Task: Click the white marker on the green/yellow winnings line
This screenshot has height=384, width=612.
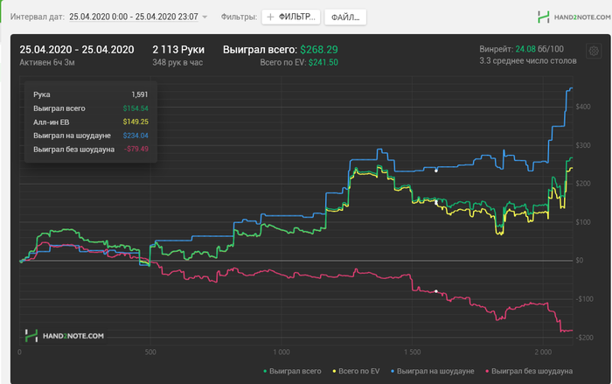Action: pos(436,202)
